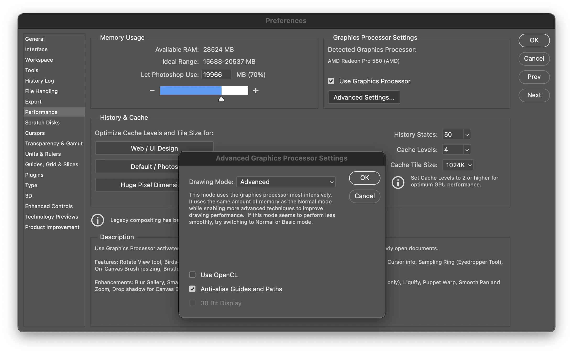This screenshot has height=354, width=573.
Task: Click the info icon beside Legacy compositing
Action: coord(98,220)
